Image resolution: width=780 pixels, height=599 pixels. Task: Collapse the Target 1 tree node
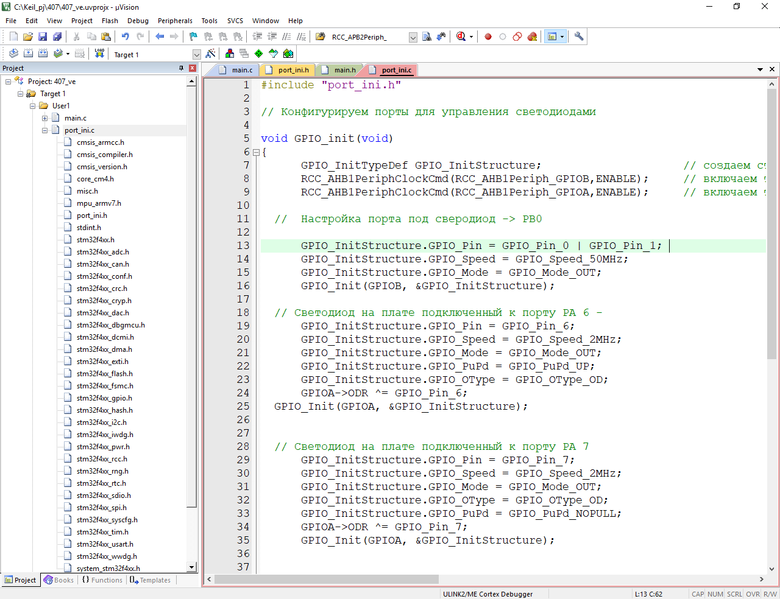coord(20,94)
